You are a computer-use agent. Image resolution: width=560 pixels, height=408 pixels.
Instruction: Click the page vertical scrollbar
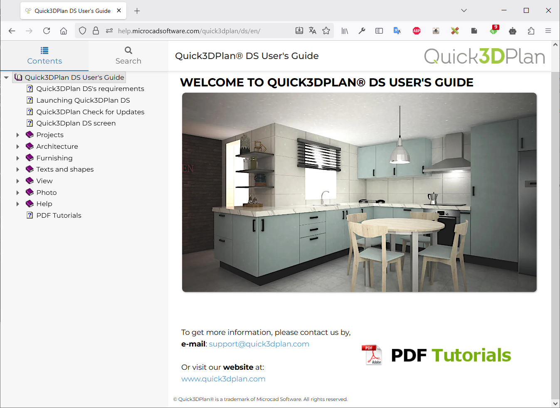coord(555,233)
